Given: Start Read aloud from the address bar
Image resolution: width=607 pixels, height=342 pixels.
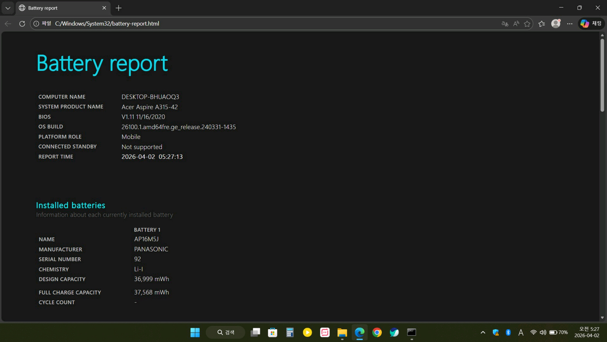Looking at the screenshot, I should tap(516, 23).
